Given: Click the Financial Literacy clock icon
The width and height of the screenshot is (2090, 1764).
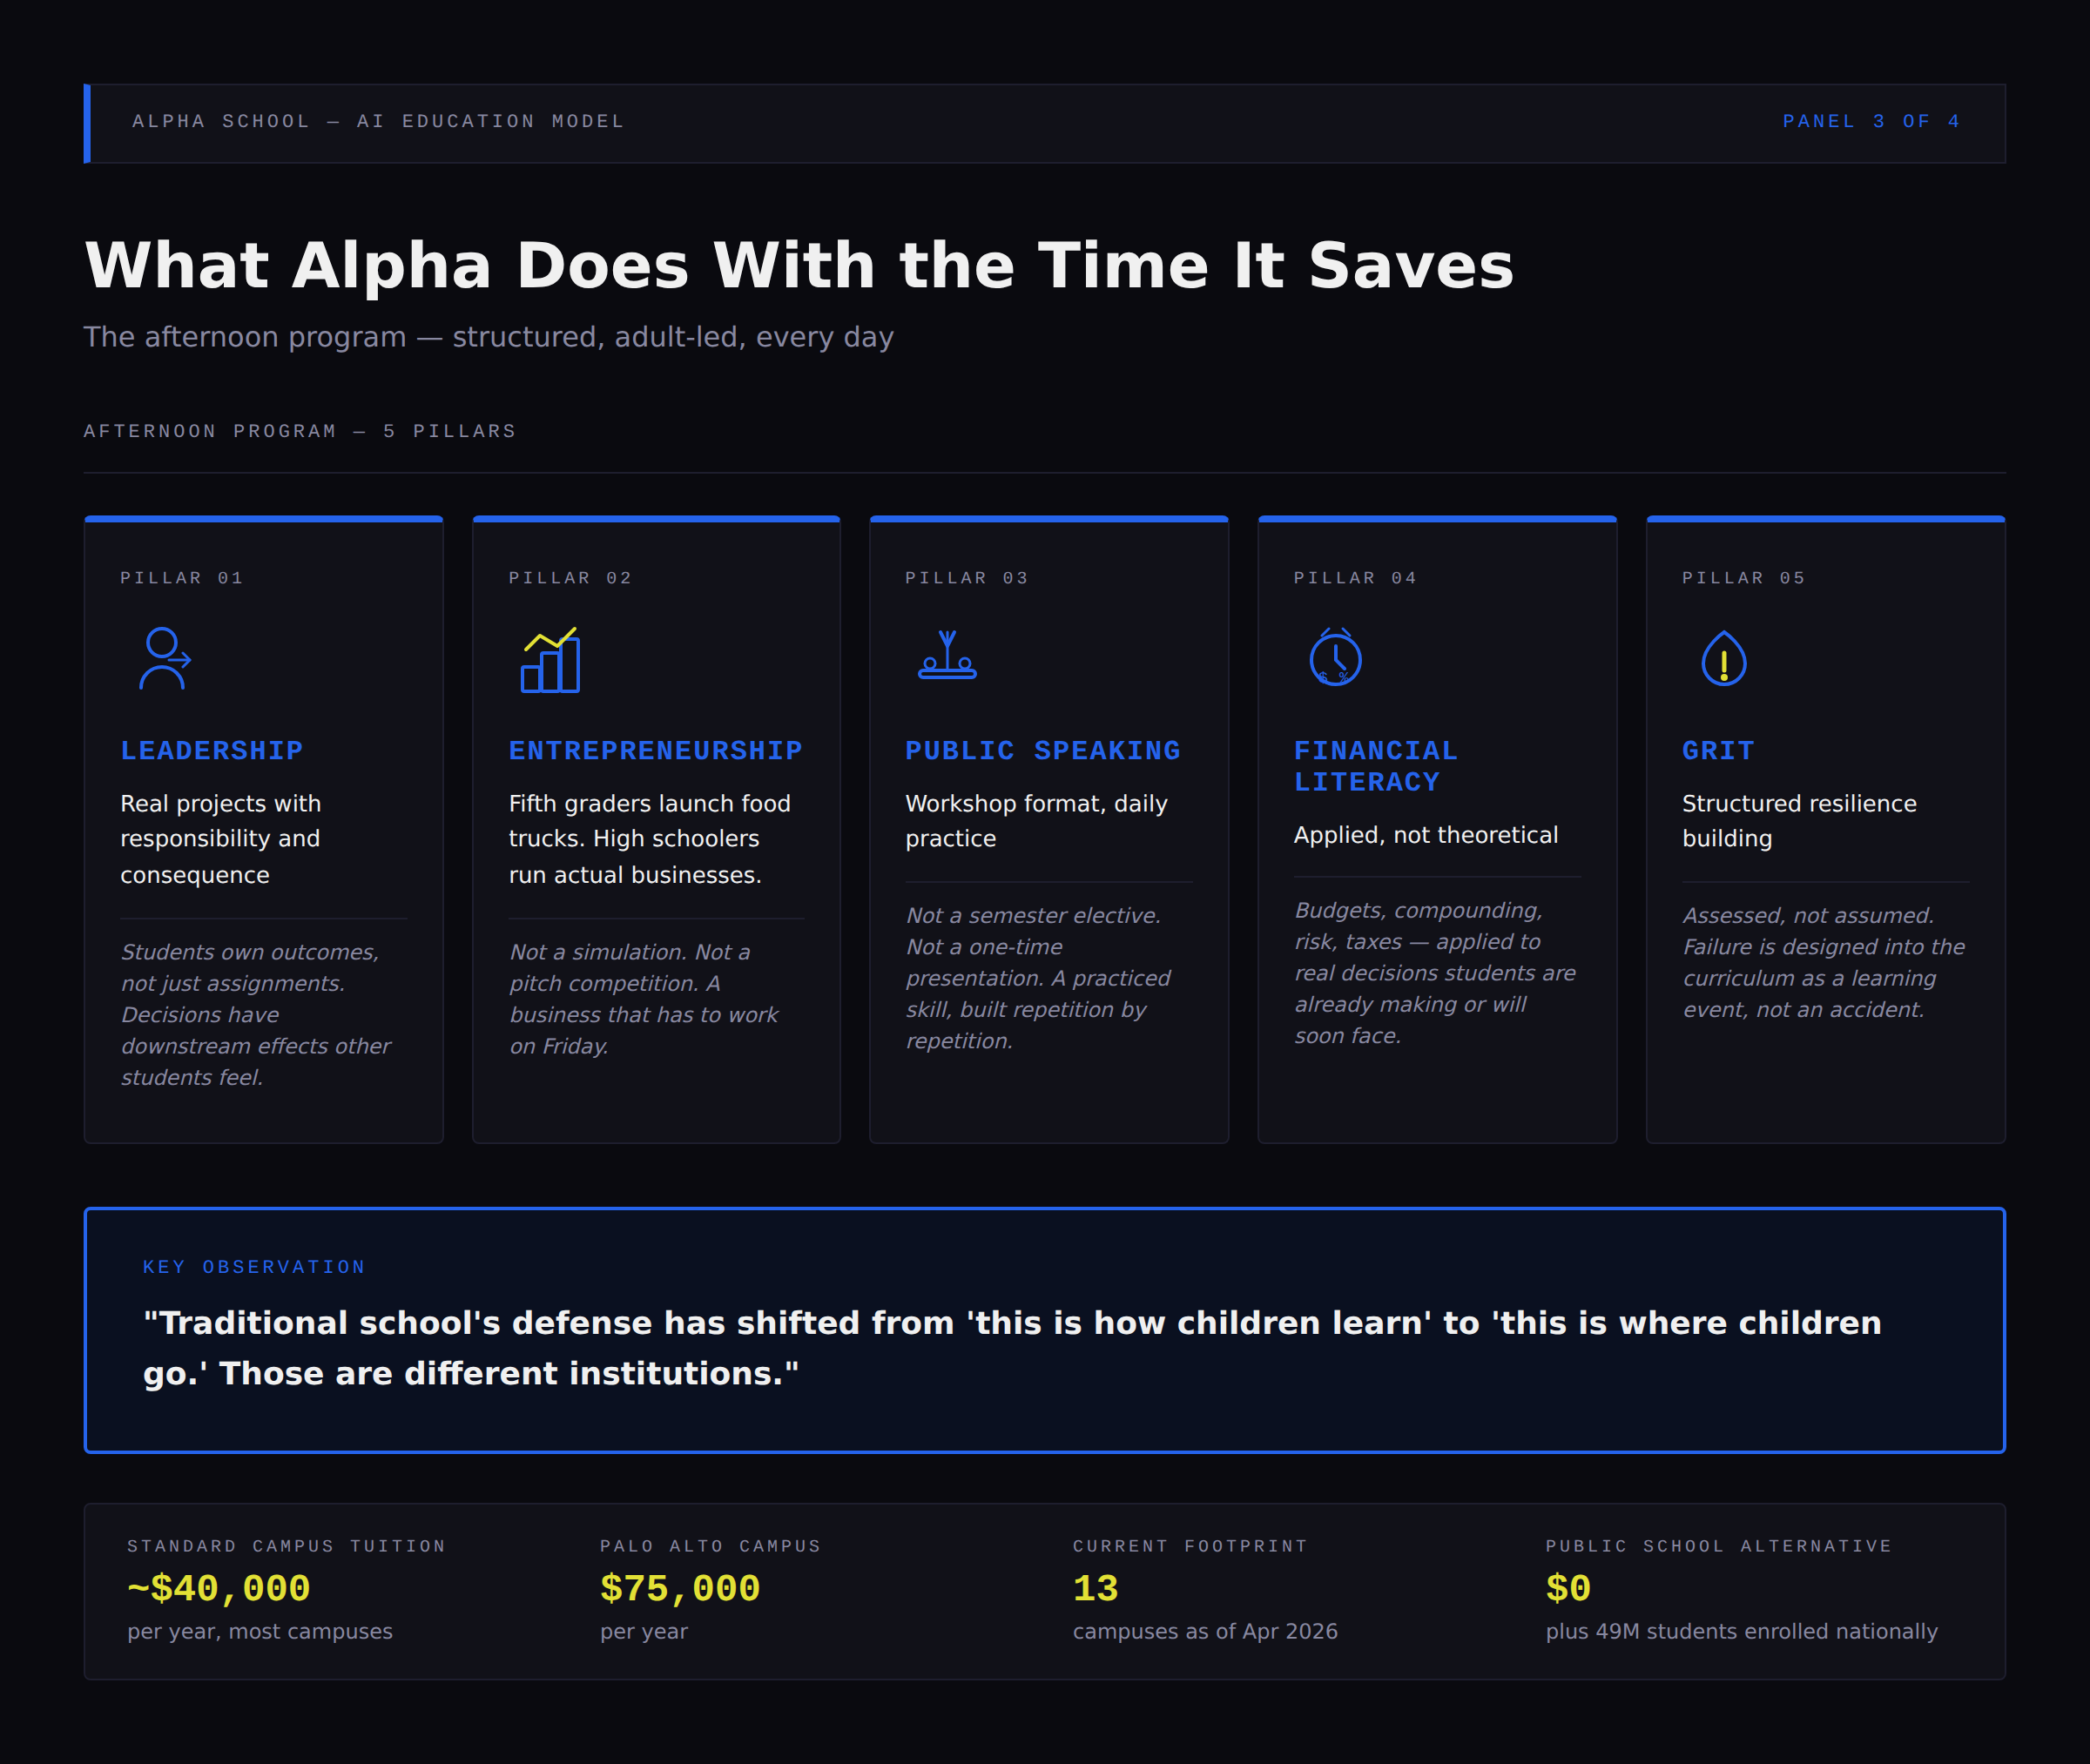Looking at the screenshot, I should tap(1336, 657).
